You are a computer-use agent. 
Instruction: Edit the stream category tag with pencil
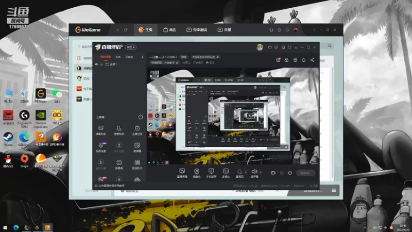(x=218, y=57)
